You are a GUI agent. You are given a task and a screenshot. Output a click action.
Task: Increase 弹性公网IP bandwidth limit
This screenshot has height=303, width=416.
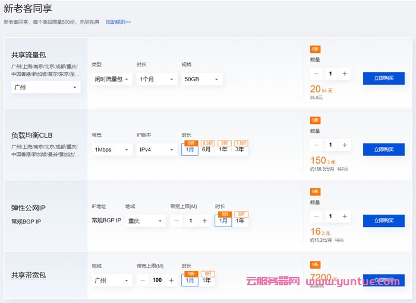(x=205, y=221)
